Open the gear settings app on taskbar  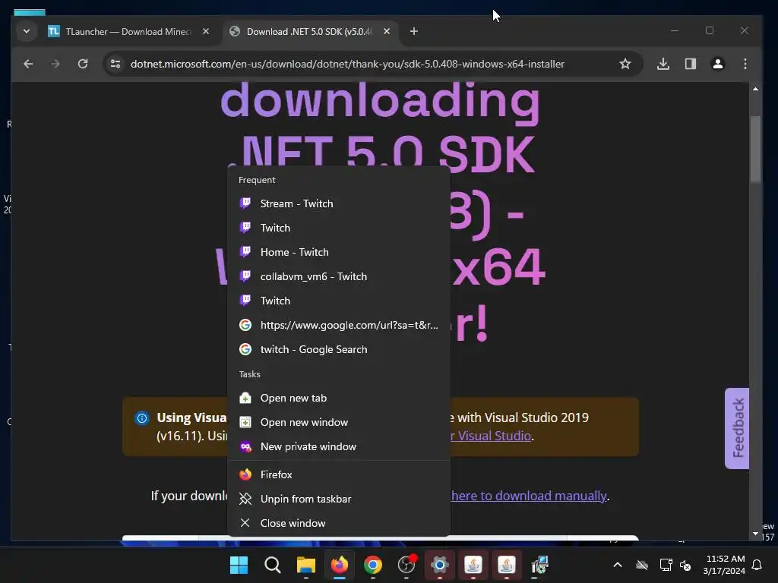pyautogui.click(x=440, y=565)
